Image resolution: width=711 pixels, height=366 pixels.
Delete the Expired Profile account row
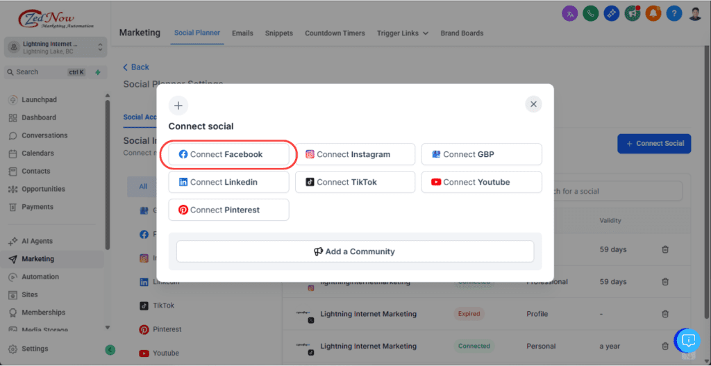[x=665, y=314]
